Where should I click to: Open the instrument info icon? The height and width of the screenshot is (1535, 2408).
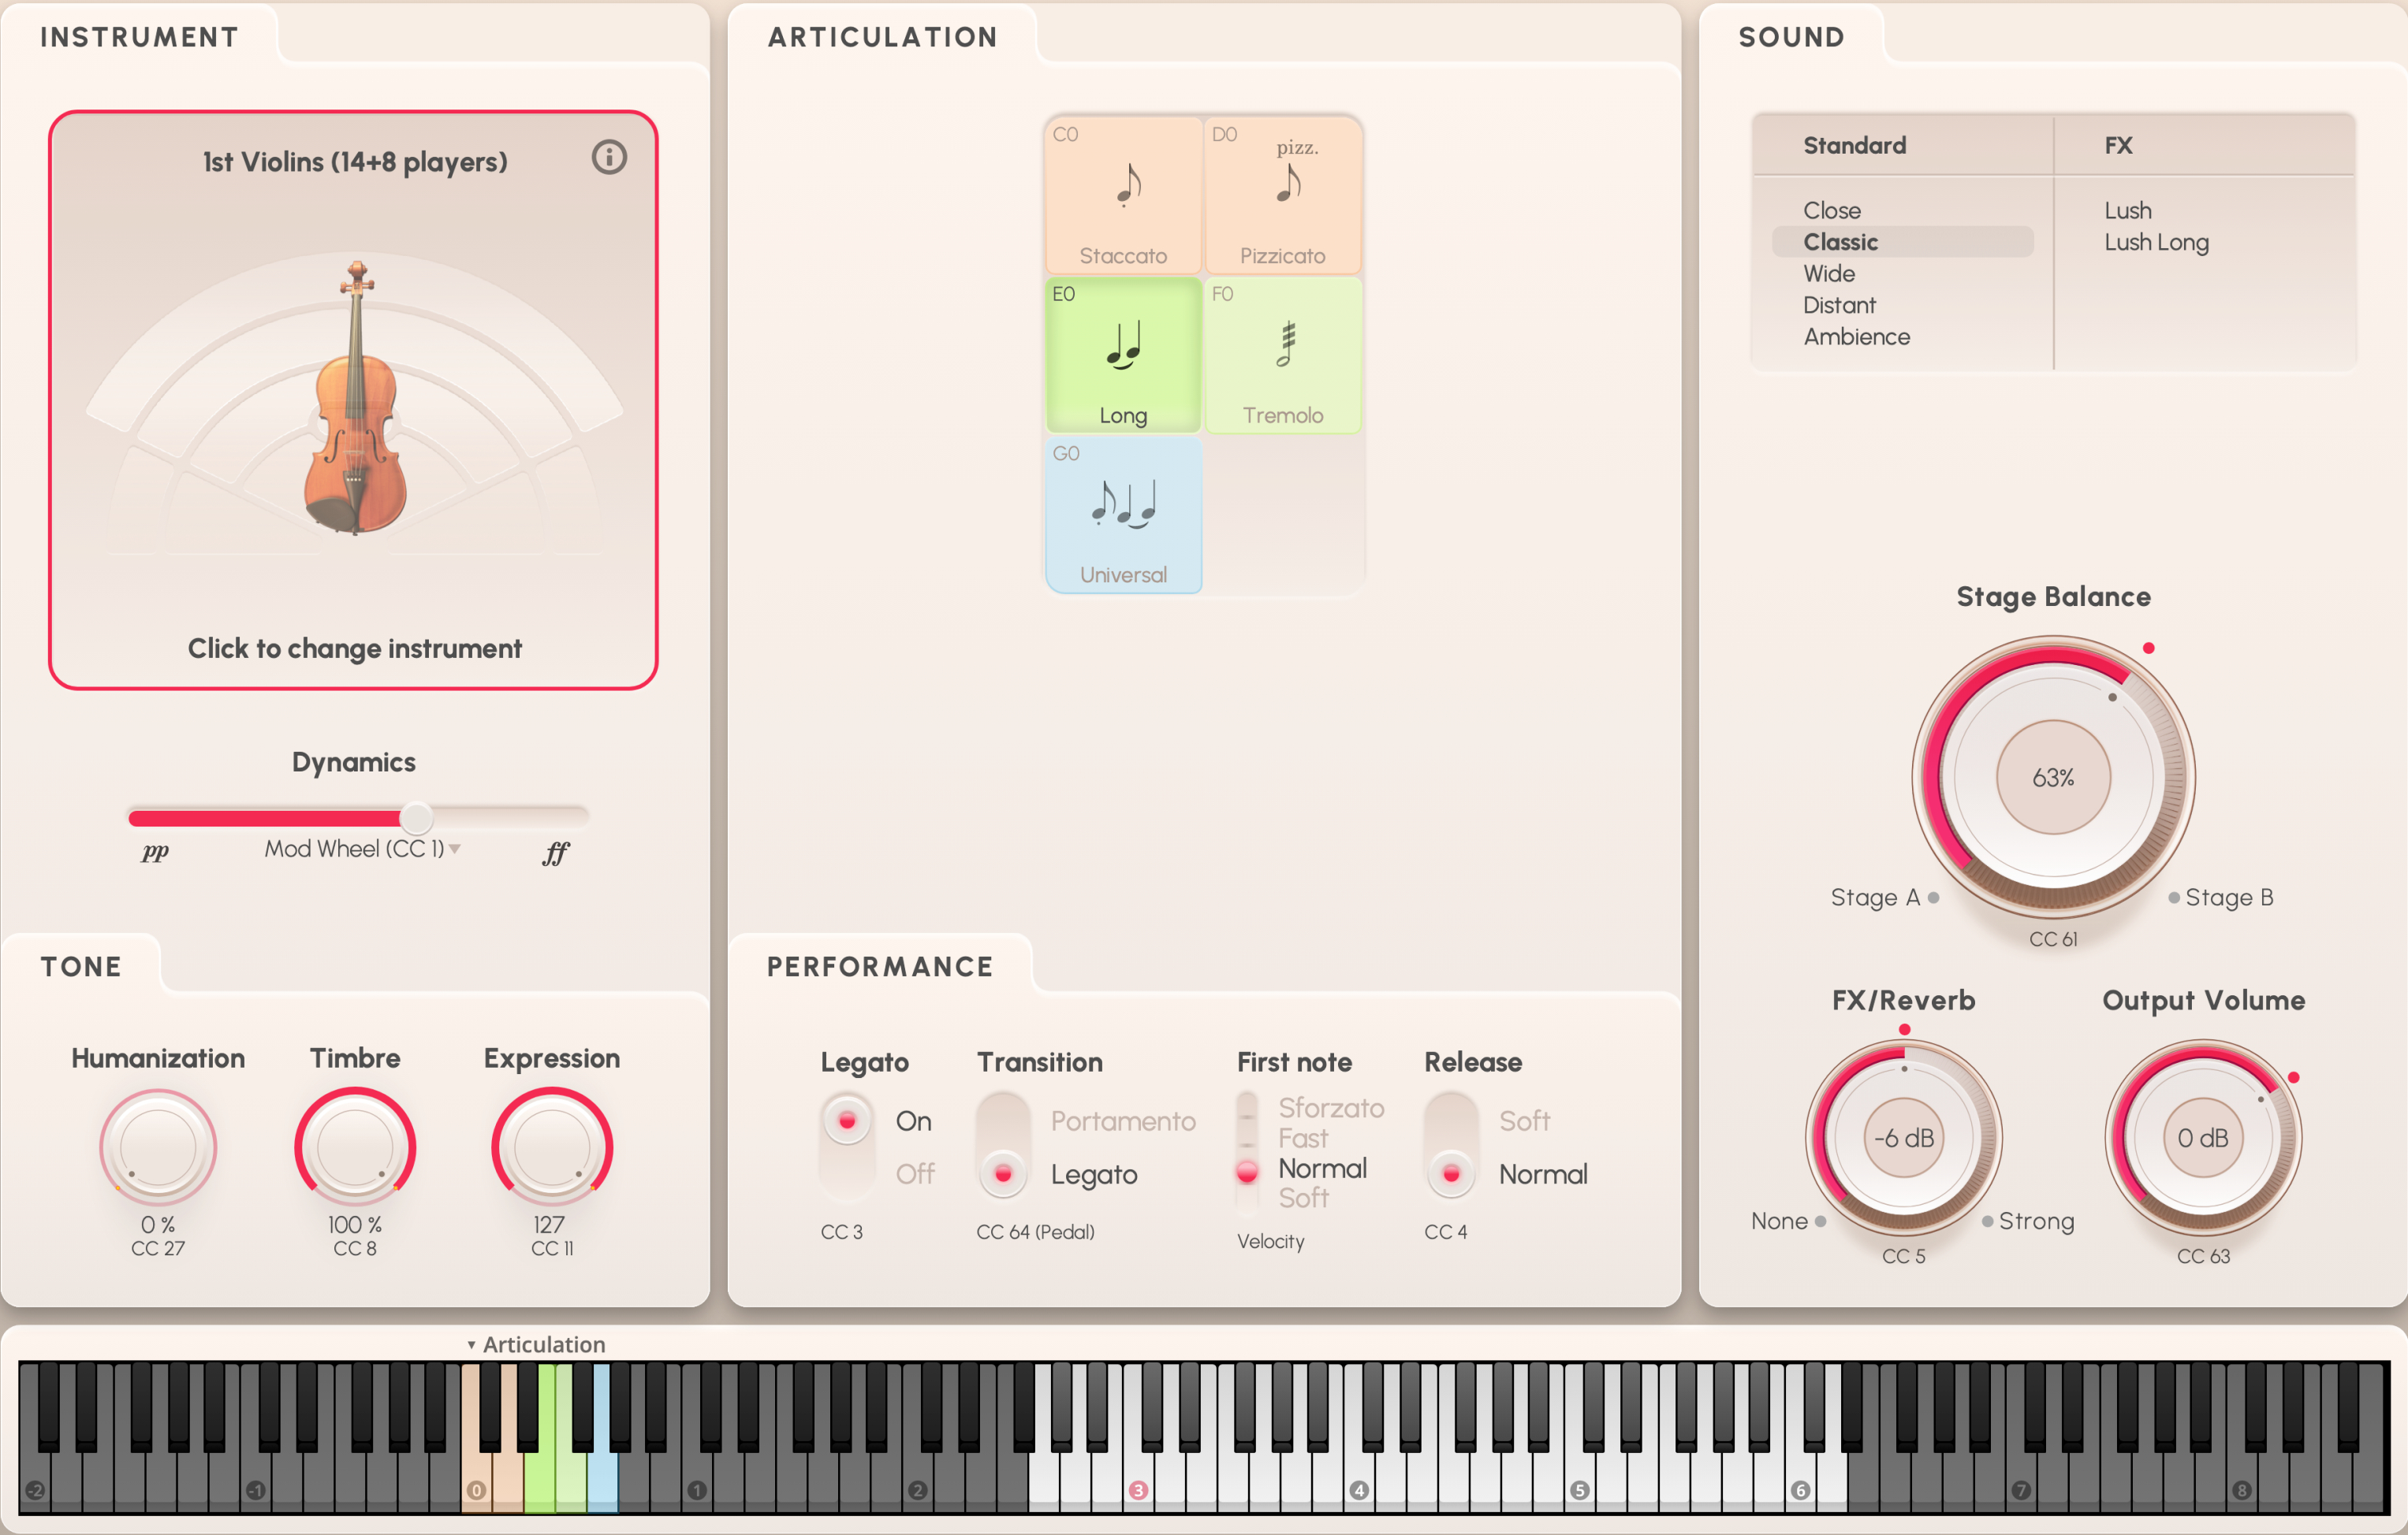pyautogui.click(x=609, y=157)
